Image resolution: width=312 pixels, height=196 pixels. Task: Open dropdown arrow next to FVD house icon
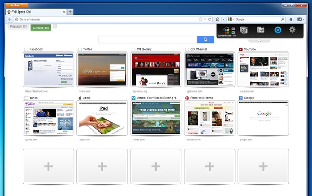(223, 19)
